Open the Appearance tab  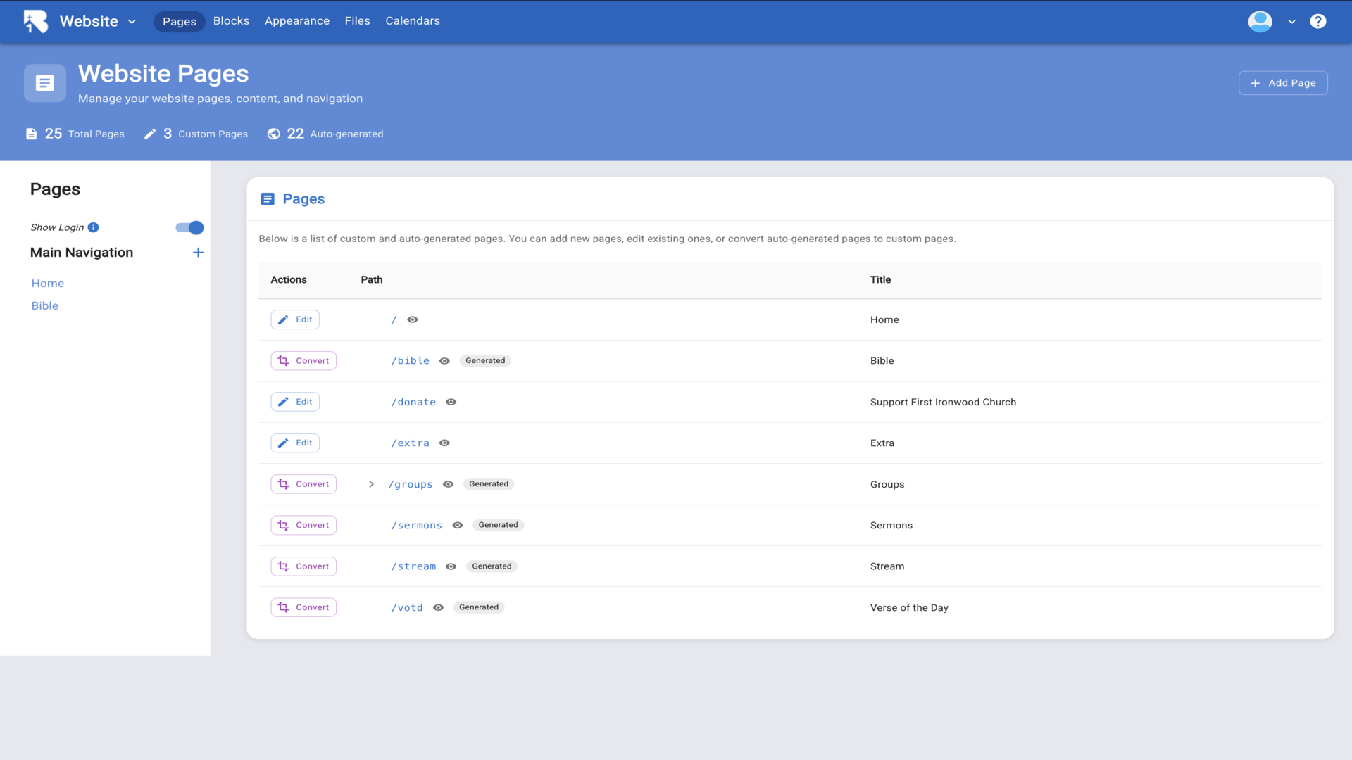(x=296, y=21)
